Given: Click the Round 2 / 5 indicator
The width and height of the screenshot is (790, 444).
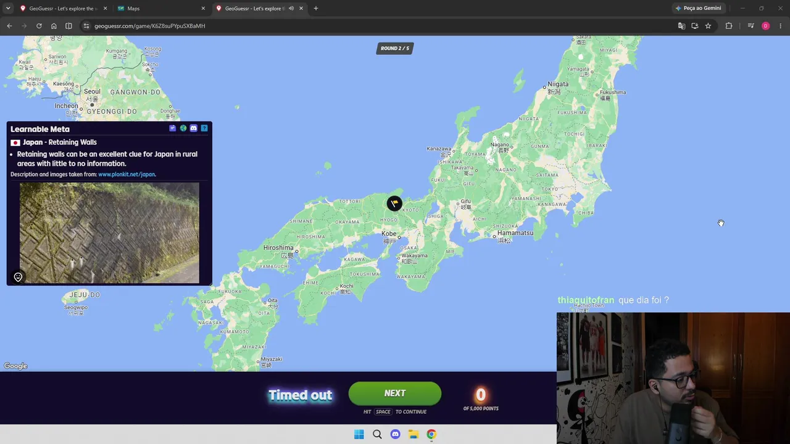Looking at the screenshot, I should pyautogui.click(x=395, y=48).
